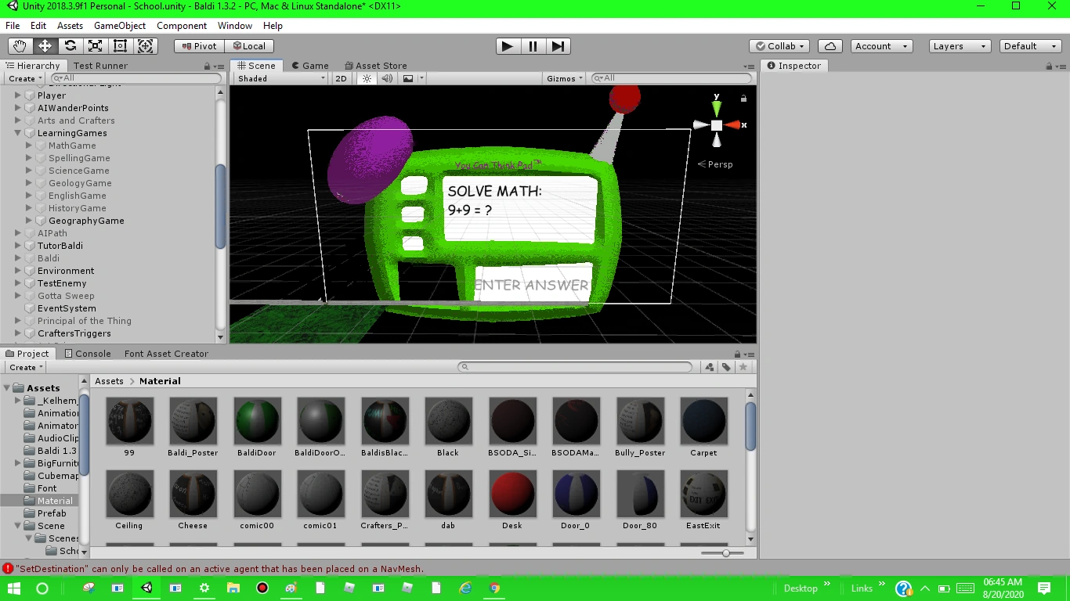1070x601 pixels.
Task: Toggle the gizmo lock in the Scene view
Action: (x=743, y=99)
